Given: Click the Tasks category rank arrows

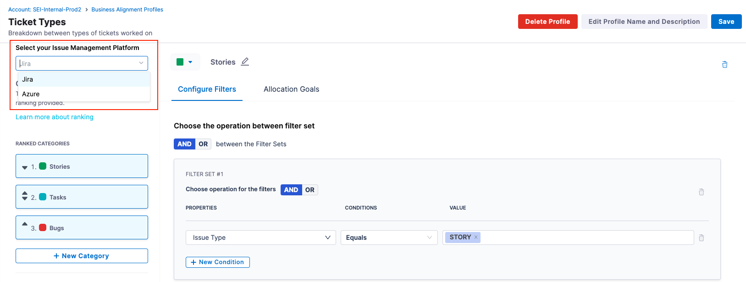Looking at the screenshot, I should [x=25, y=196].
